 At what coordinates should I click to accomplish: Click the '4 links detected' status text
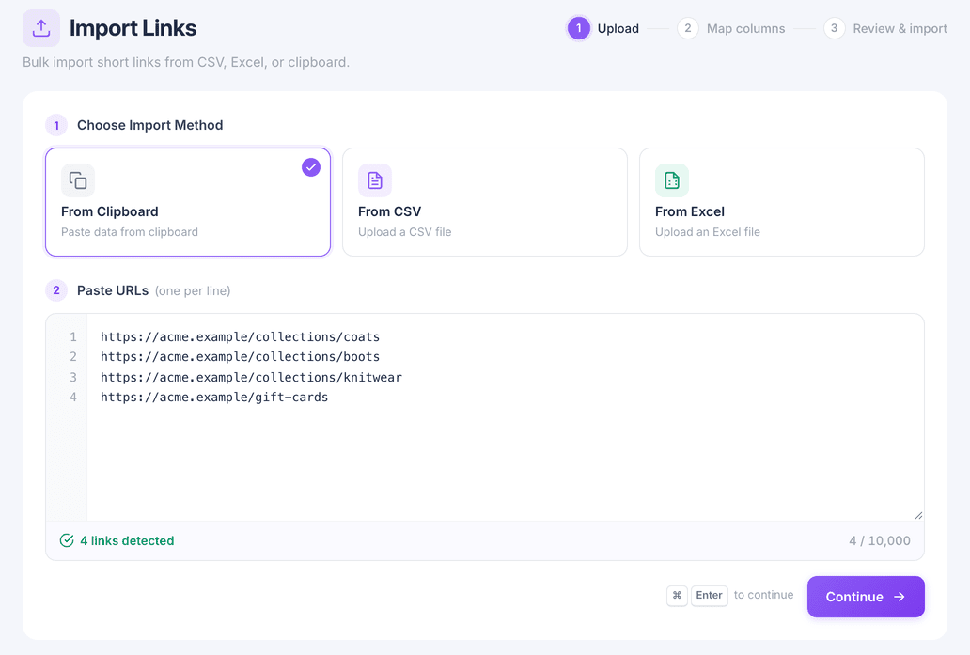coord(127,540)
